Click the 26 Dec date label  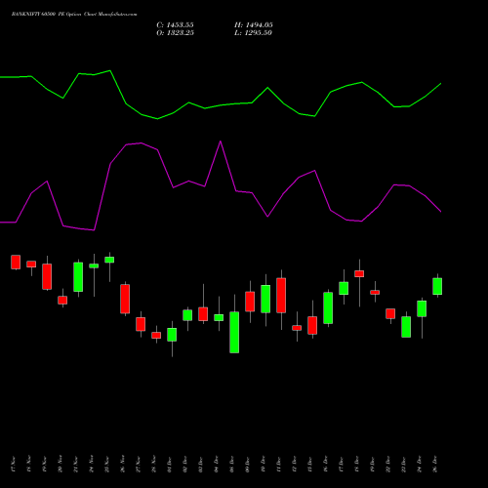[x=435, y=465]
